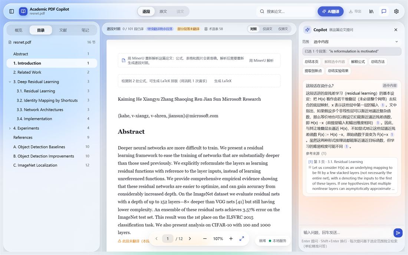Image resolution: width=408 pixels, height=255 pixels.
Task: Focus the 搜索论文 search field
Action: click(286, 11)
